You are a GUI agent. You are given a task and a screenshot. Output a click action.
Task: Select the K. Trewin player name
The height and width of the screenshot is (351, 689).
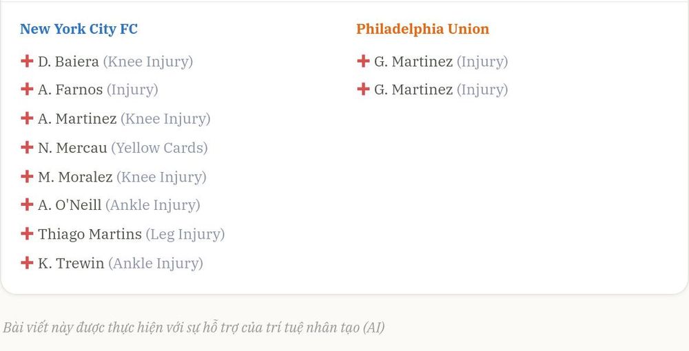[x=71, y=263]
